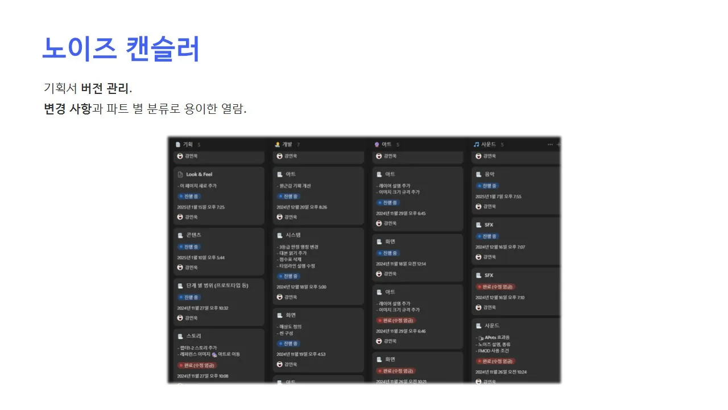Screen dimensions: 728x410
Task: Click the 강민욱 avatar on the 단계 별 범위 card
Action: click(180, 318)
